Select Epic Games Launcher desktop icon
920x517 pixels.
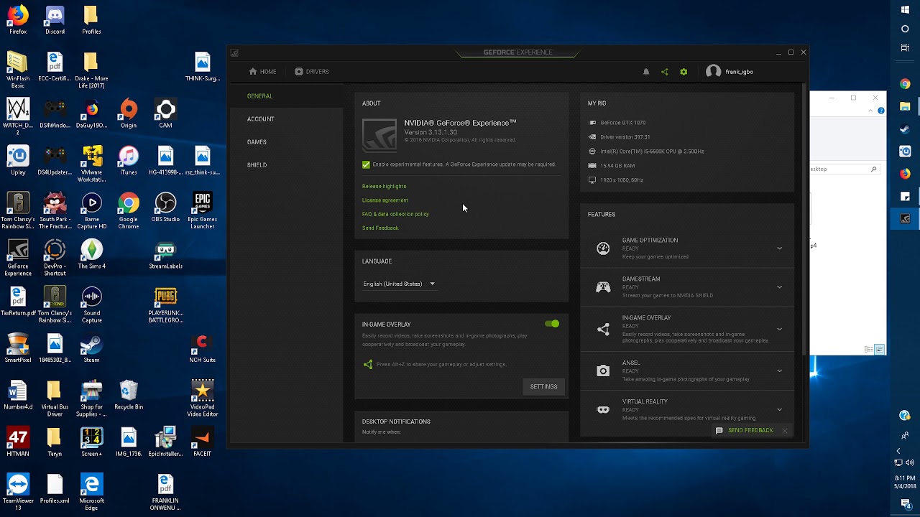[203, 211]
